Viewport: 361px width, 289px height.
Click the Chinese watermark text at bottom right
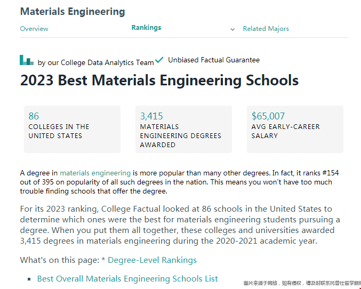coord(301,283)
